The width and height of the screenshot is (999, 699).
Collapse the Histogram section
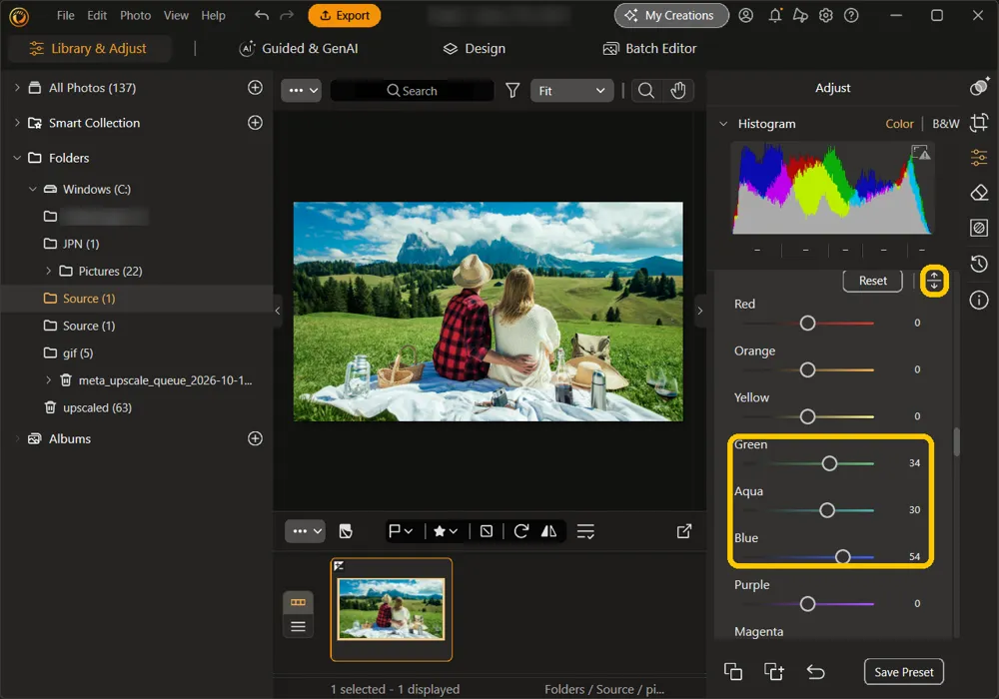723,124
